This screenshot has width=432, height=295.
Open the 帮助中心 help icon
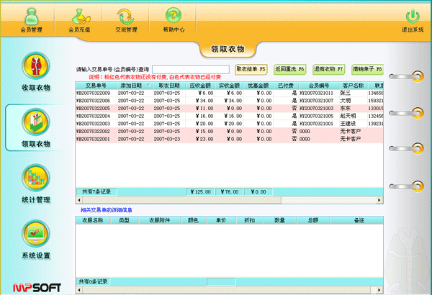coord(173,19)
